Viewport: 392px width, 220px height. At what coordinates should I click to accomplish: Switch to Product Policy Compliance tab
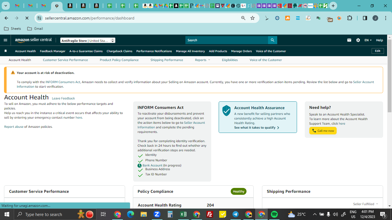(x=119, y=60)
